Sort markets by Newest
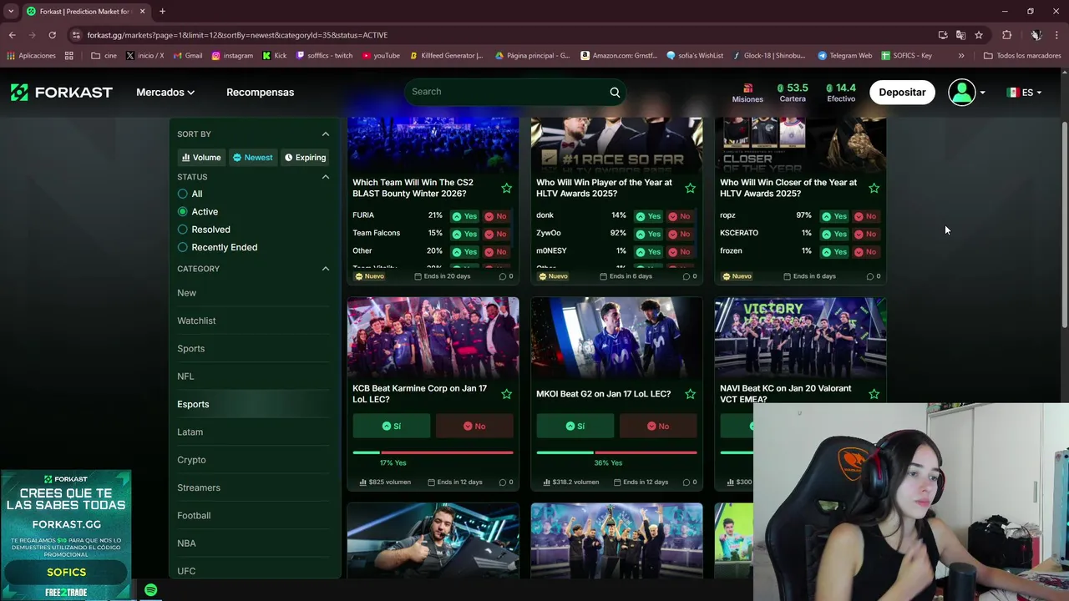Image resolution: width=1069 pixels, height=601 pixels. point(253,157)
